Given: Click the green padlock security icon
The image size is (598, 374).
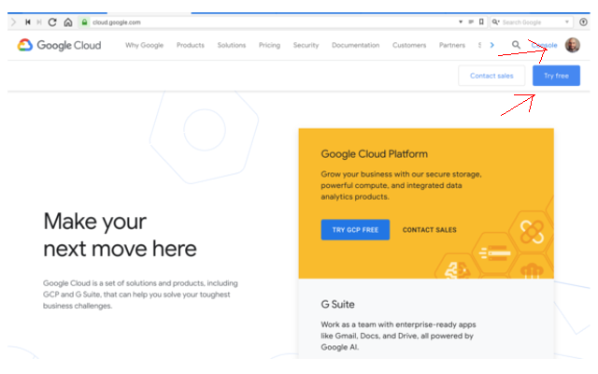Looking at the screenshot, I should (x=84, y=22).
